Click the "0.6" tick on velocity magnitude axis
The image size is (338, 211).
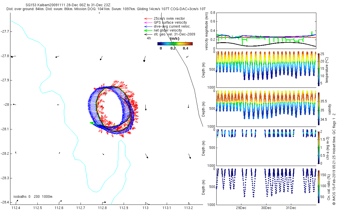point(212,22)
